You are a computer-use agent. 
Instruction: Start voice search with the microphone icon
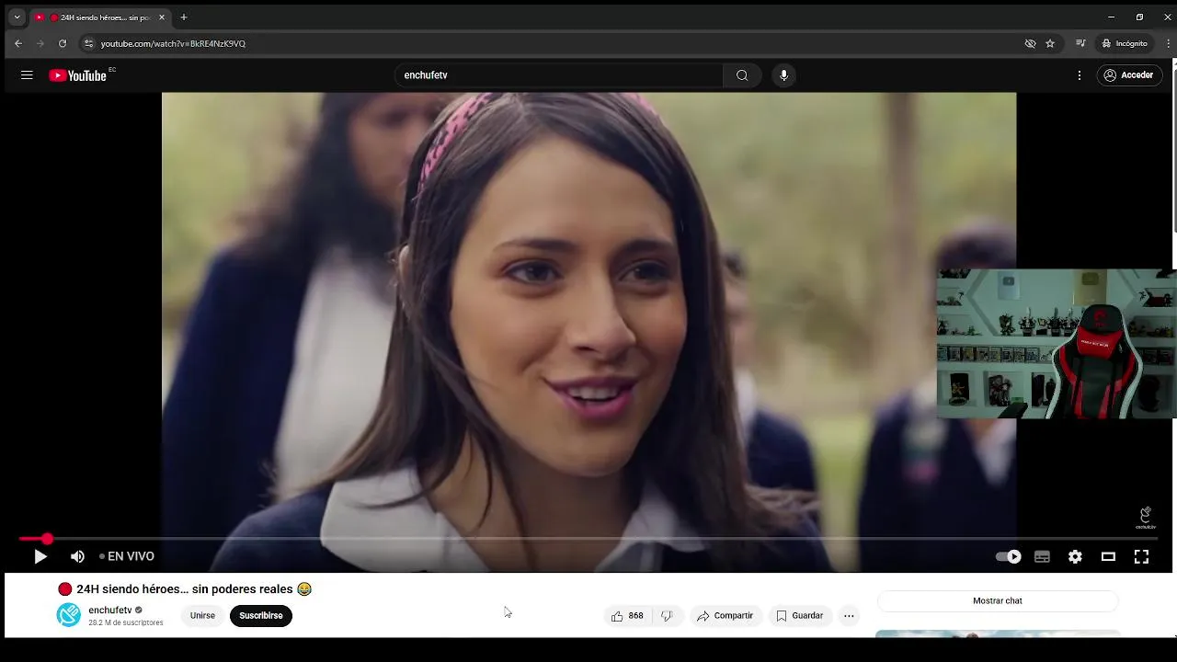783,75
